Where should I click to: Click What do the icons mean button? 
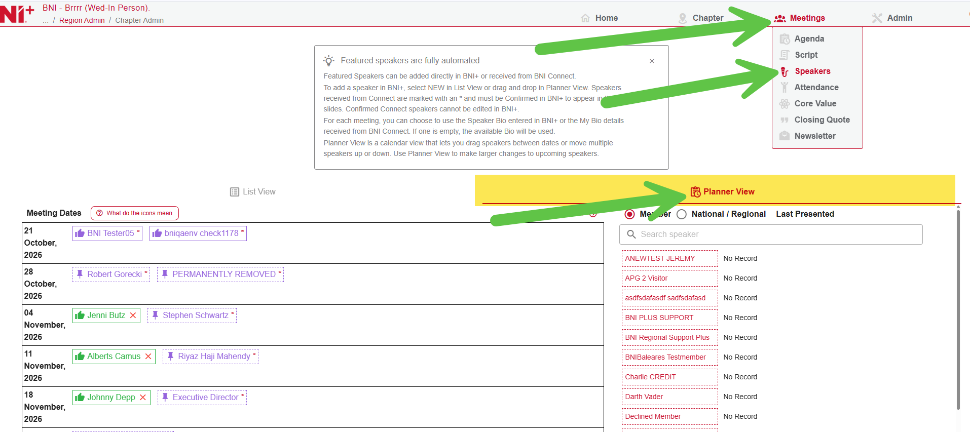(x=135, y=213)
